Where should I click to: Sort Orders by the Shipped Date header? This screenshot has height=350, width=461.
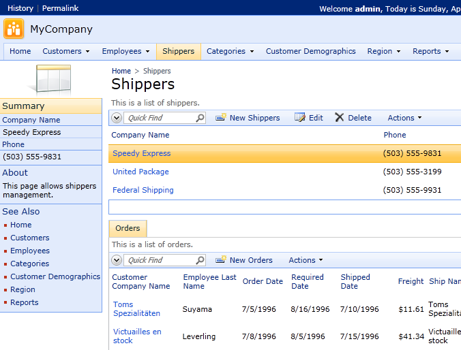pos(355,281)
